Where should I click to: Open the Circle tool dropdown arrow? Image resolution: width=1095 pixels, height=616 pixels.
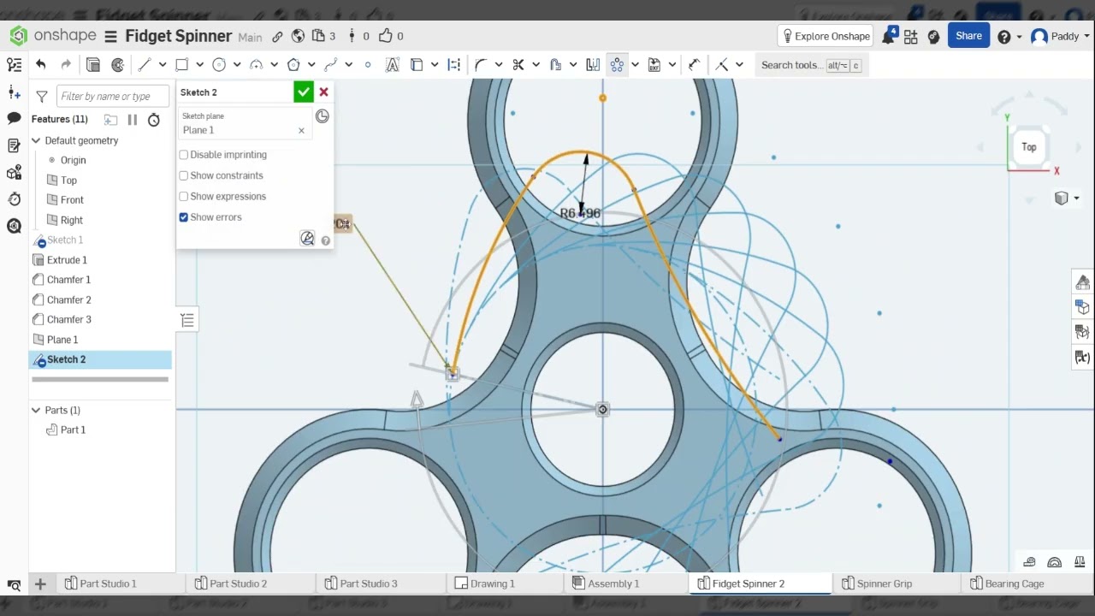point(237,65)
